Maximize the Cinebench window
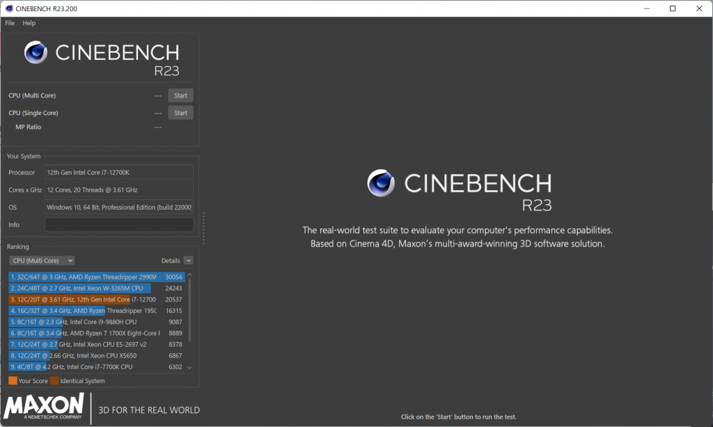 (673, 8)
